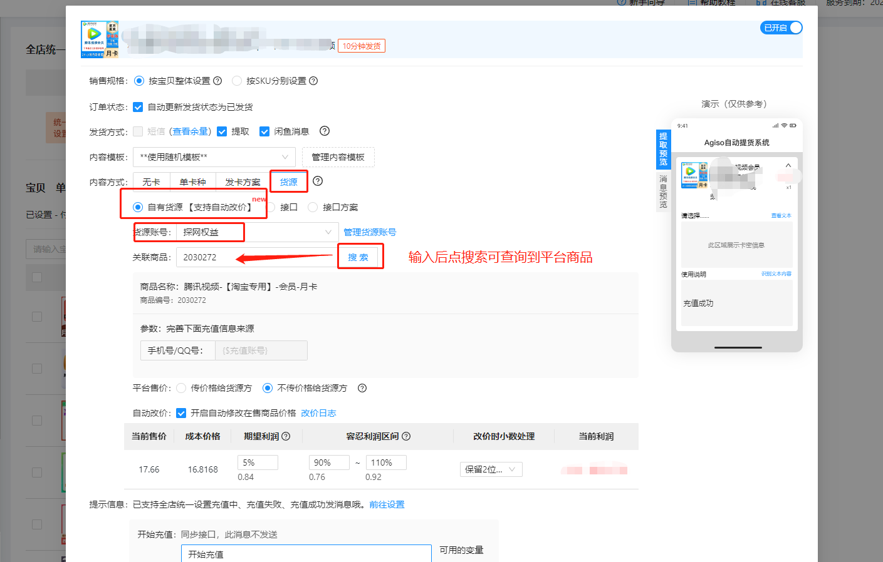The image size is (883, 562).
Task: Click the 开始充值 message text box
Action: 306,554
